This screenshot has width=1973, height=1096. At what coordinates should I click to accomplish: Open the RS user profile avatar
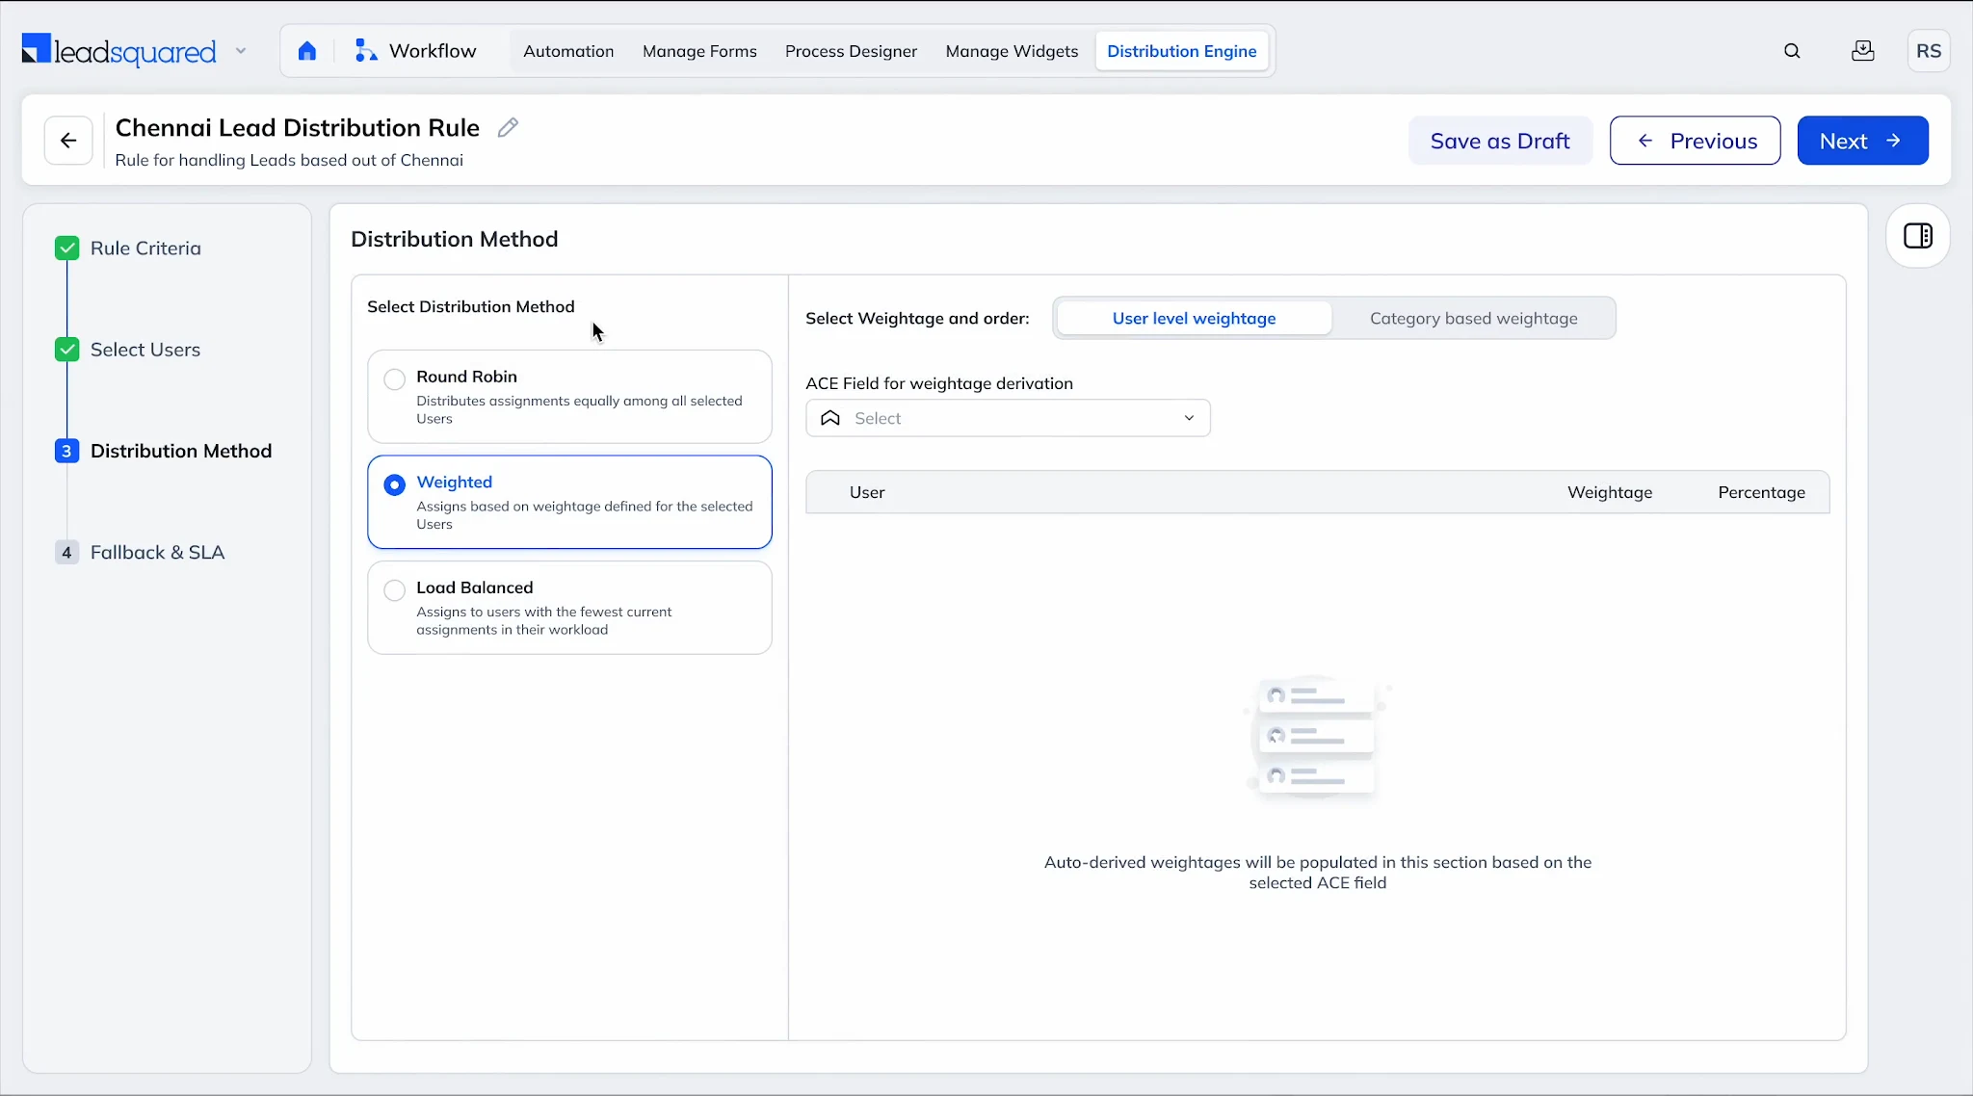pyautogui.click(x=1929, y=51)
